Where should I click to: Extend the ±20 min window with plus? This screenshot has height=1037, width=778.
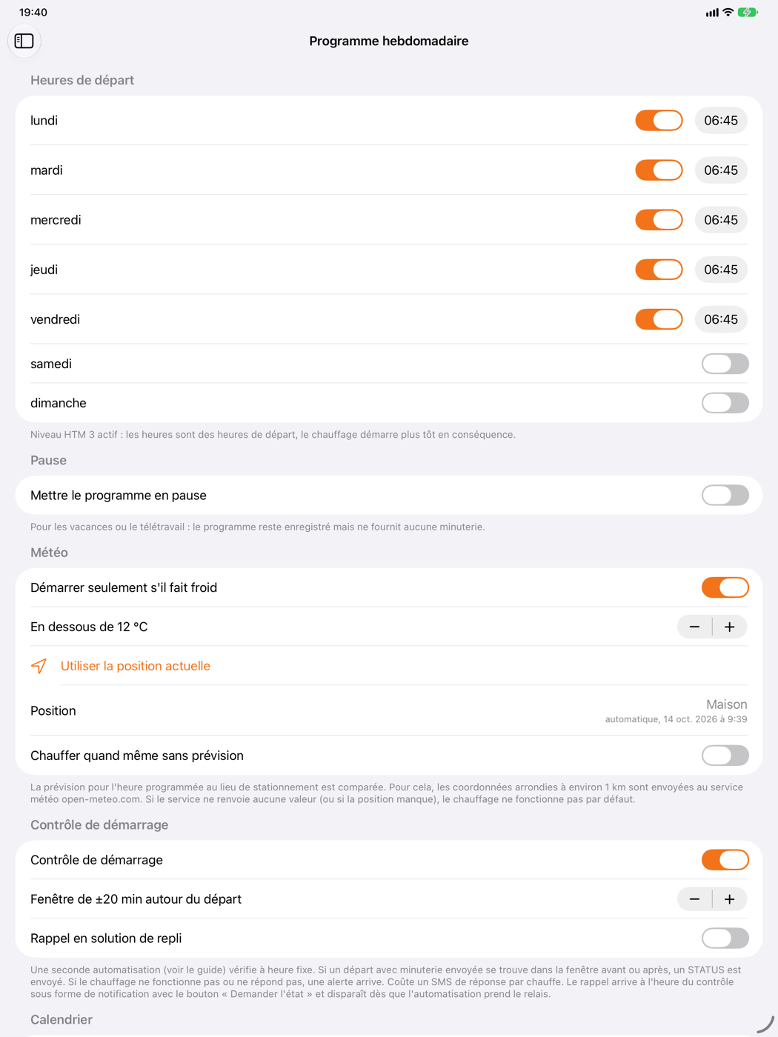coord(730,899)
